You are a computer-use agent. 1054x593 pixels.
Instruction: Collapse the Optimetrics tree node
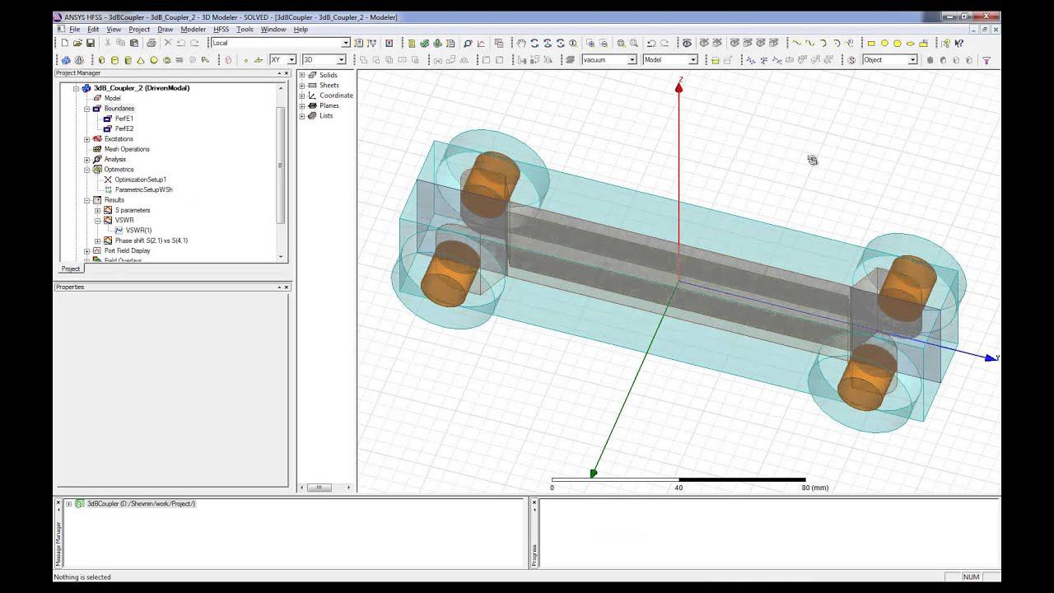[x=86, y=169]
